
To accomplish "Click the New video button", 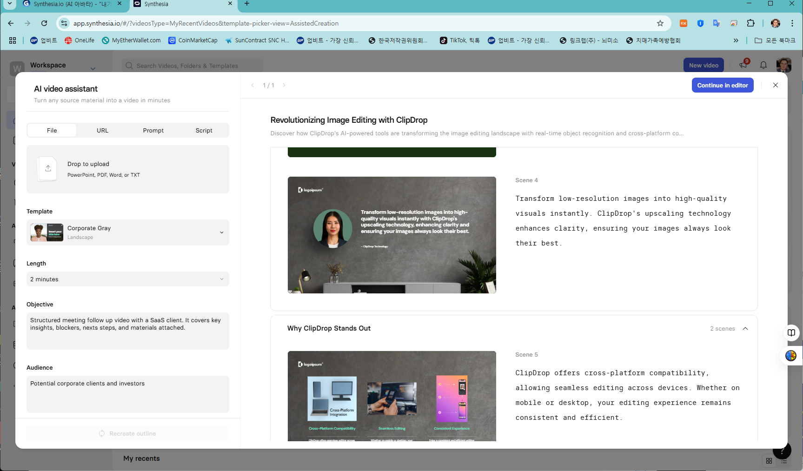I will [x=703, y=65].
